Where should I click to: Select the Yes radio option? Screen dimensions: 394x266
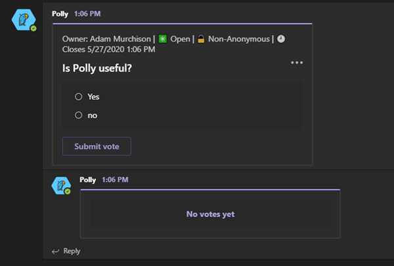[x=79, y=97]
